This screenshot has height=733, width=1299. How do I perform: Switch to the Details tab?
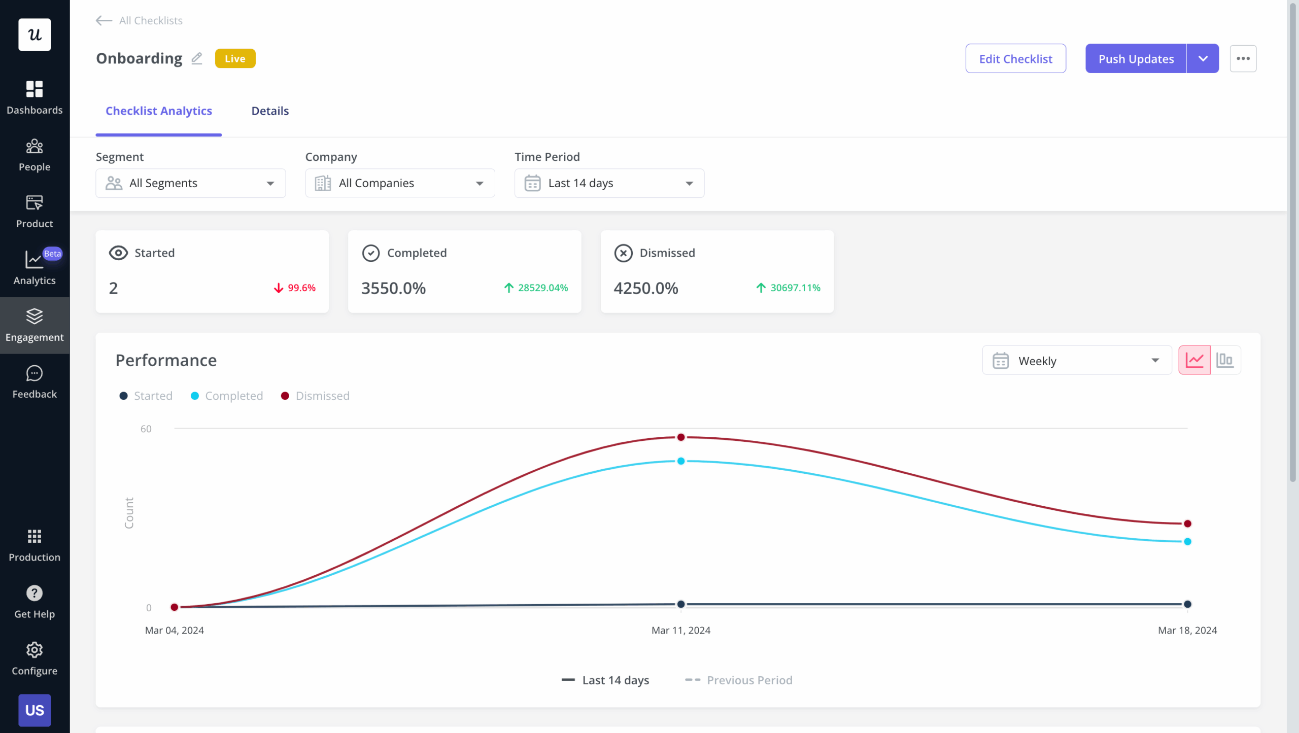coord(270,111)
